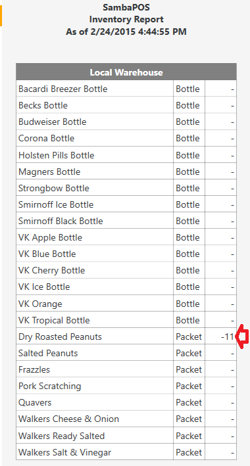Click the -11 quantity value
Image resolution: width=250 pixels, height=466 pixels.
[228, 337]
